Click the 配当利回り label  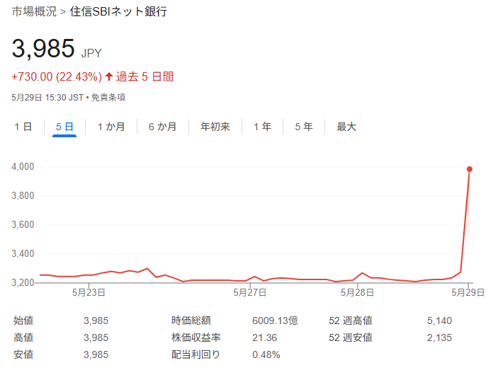click(x=195, y=354)
